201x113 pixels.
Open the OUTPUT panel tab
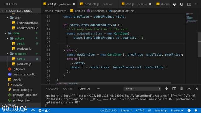[68, 89]
